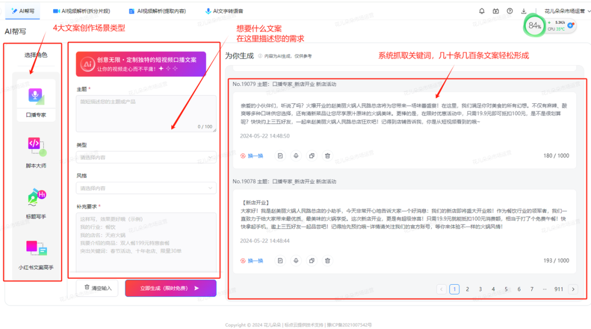Viewport: 591px width, 329px height.
Task: Open the AI视频解析(提取内容) tab
Action: click(159, 10)
